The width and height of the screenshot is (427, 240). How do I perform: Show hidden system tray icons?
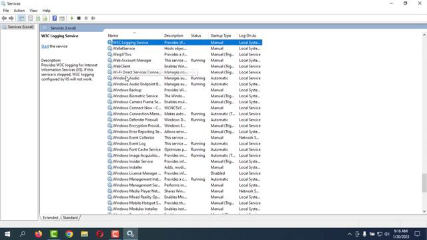tap(350, 234)
